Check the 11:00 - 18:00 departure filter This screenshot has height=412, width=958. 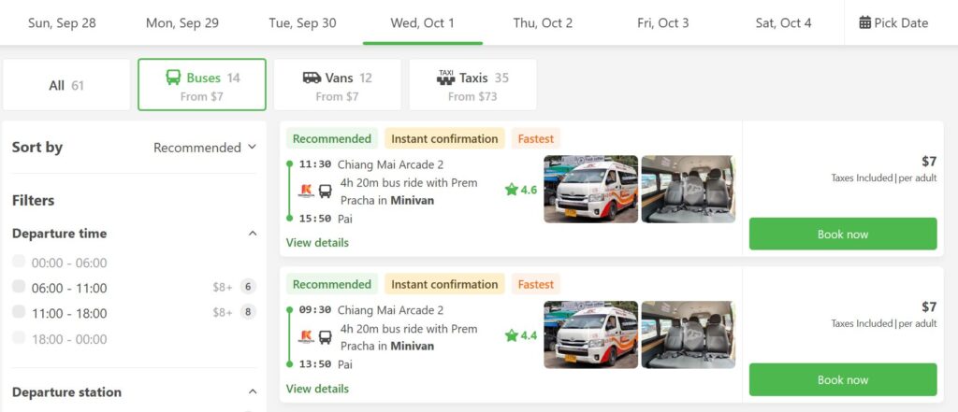point(19,313)
